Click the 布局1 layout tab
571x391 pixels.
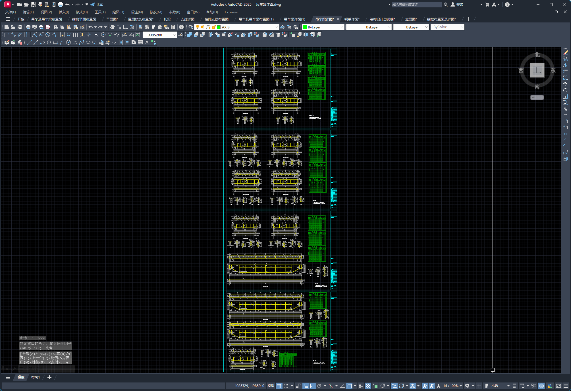point(36,377)
